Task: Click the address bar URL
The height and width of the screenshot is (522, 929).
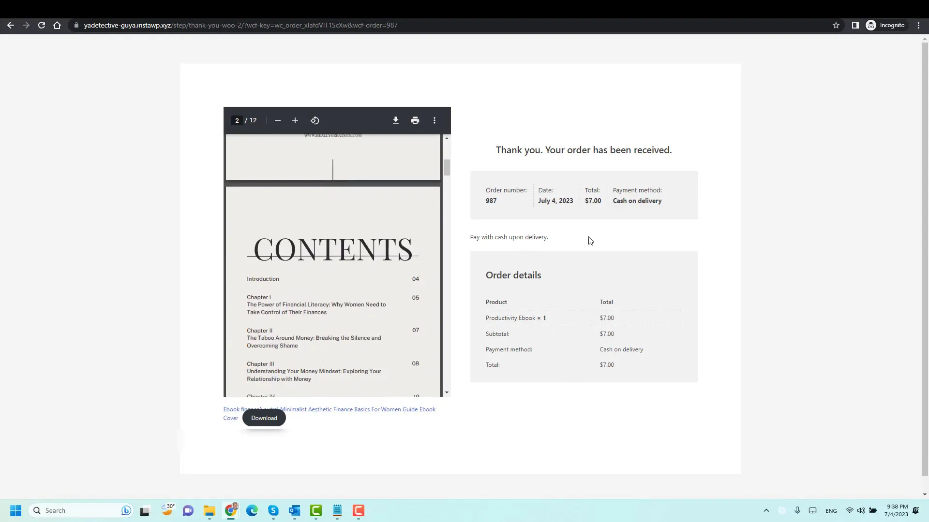Action: click(x=240, y=25)
